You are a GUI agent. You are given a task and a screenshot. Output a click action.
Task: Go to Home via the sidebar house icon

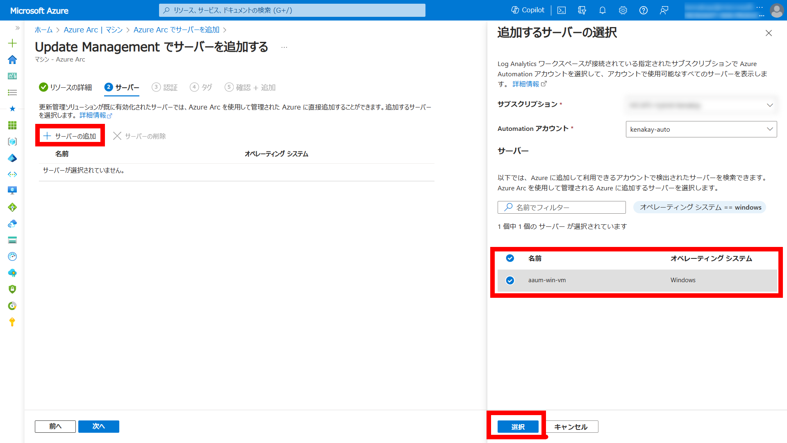12,59
